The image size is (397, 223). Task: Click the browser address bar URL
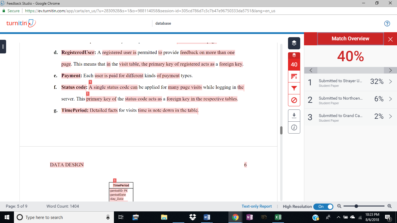tap(150, 11)
